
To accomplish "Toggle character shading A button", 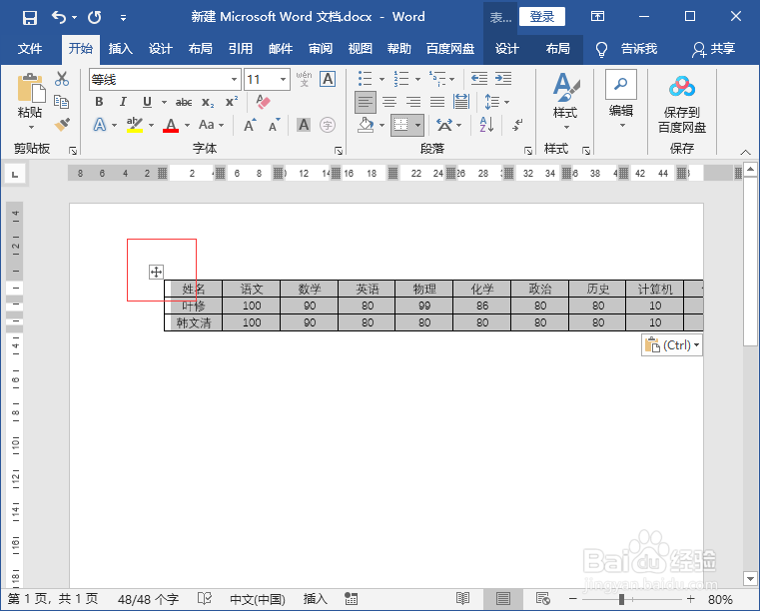I will [304, 125].
